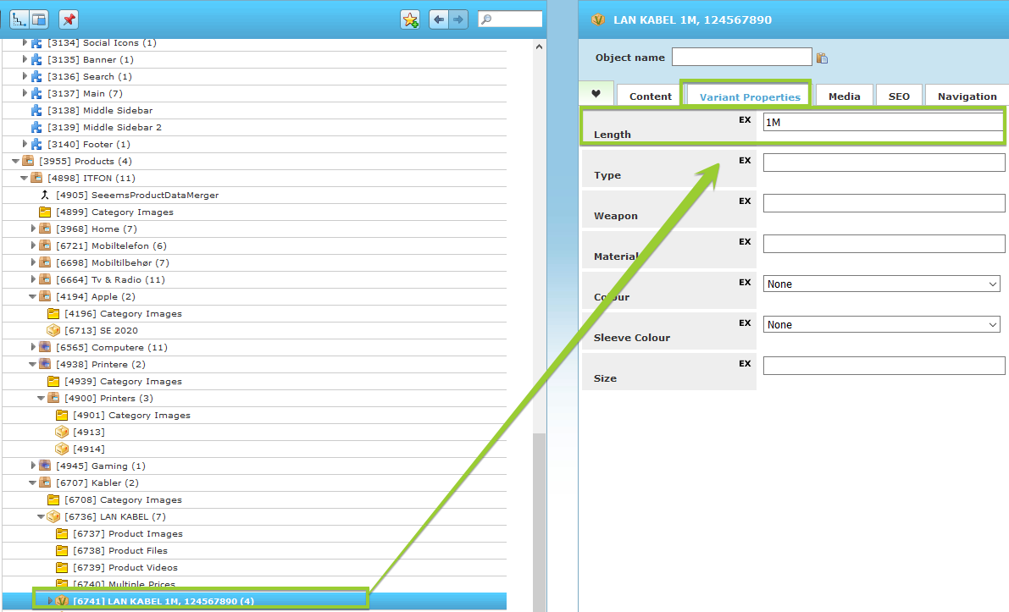Click the Object name input field

742,58
